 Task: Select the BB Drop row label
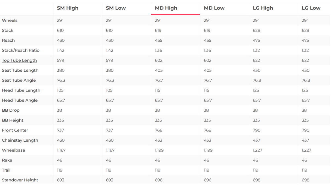11,110
